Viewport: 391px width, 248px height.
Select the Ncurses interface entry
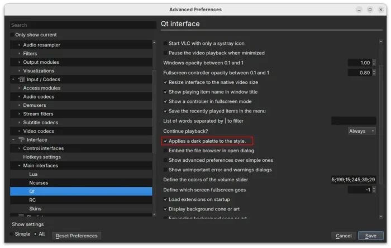(81, 183)
